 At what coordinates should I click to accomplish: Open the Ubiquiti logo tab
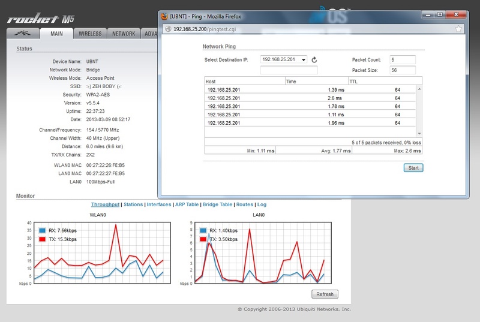[x=23, y=34]
